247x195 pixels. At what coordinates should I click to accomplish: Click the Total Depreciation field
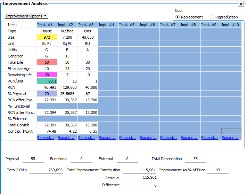click(196, 159)
